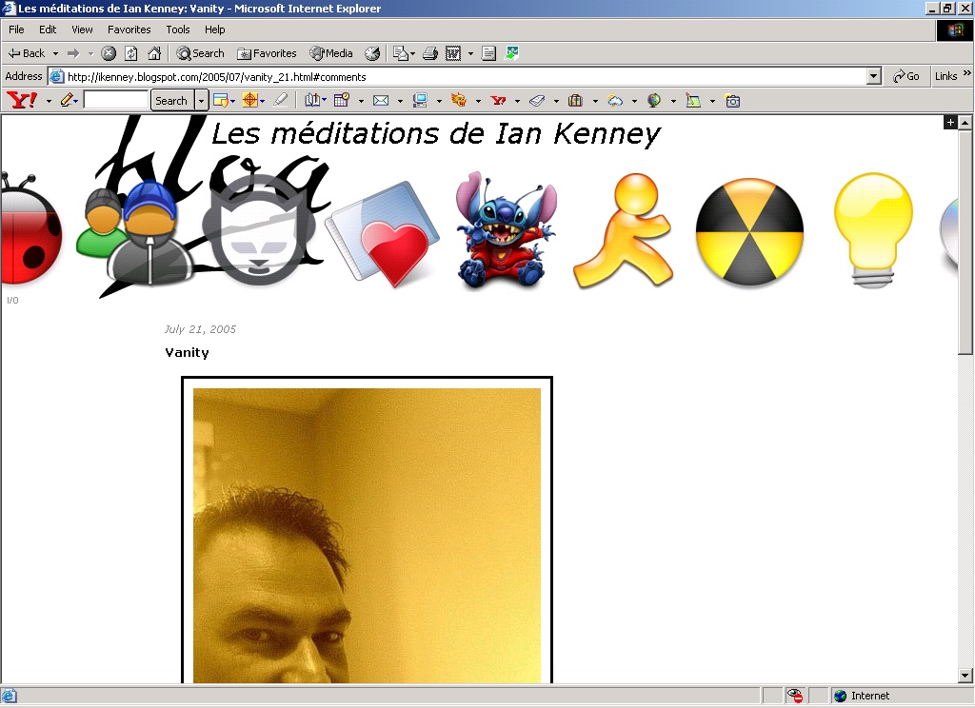Click the Stitch character icon
Image resolution: width=975 pixels, height=708 pixels.
pyautogui.click(x=505, y=230)
